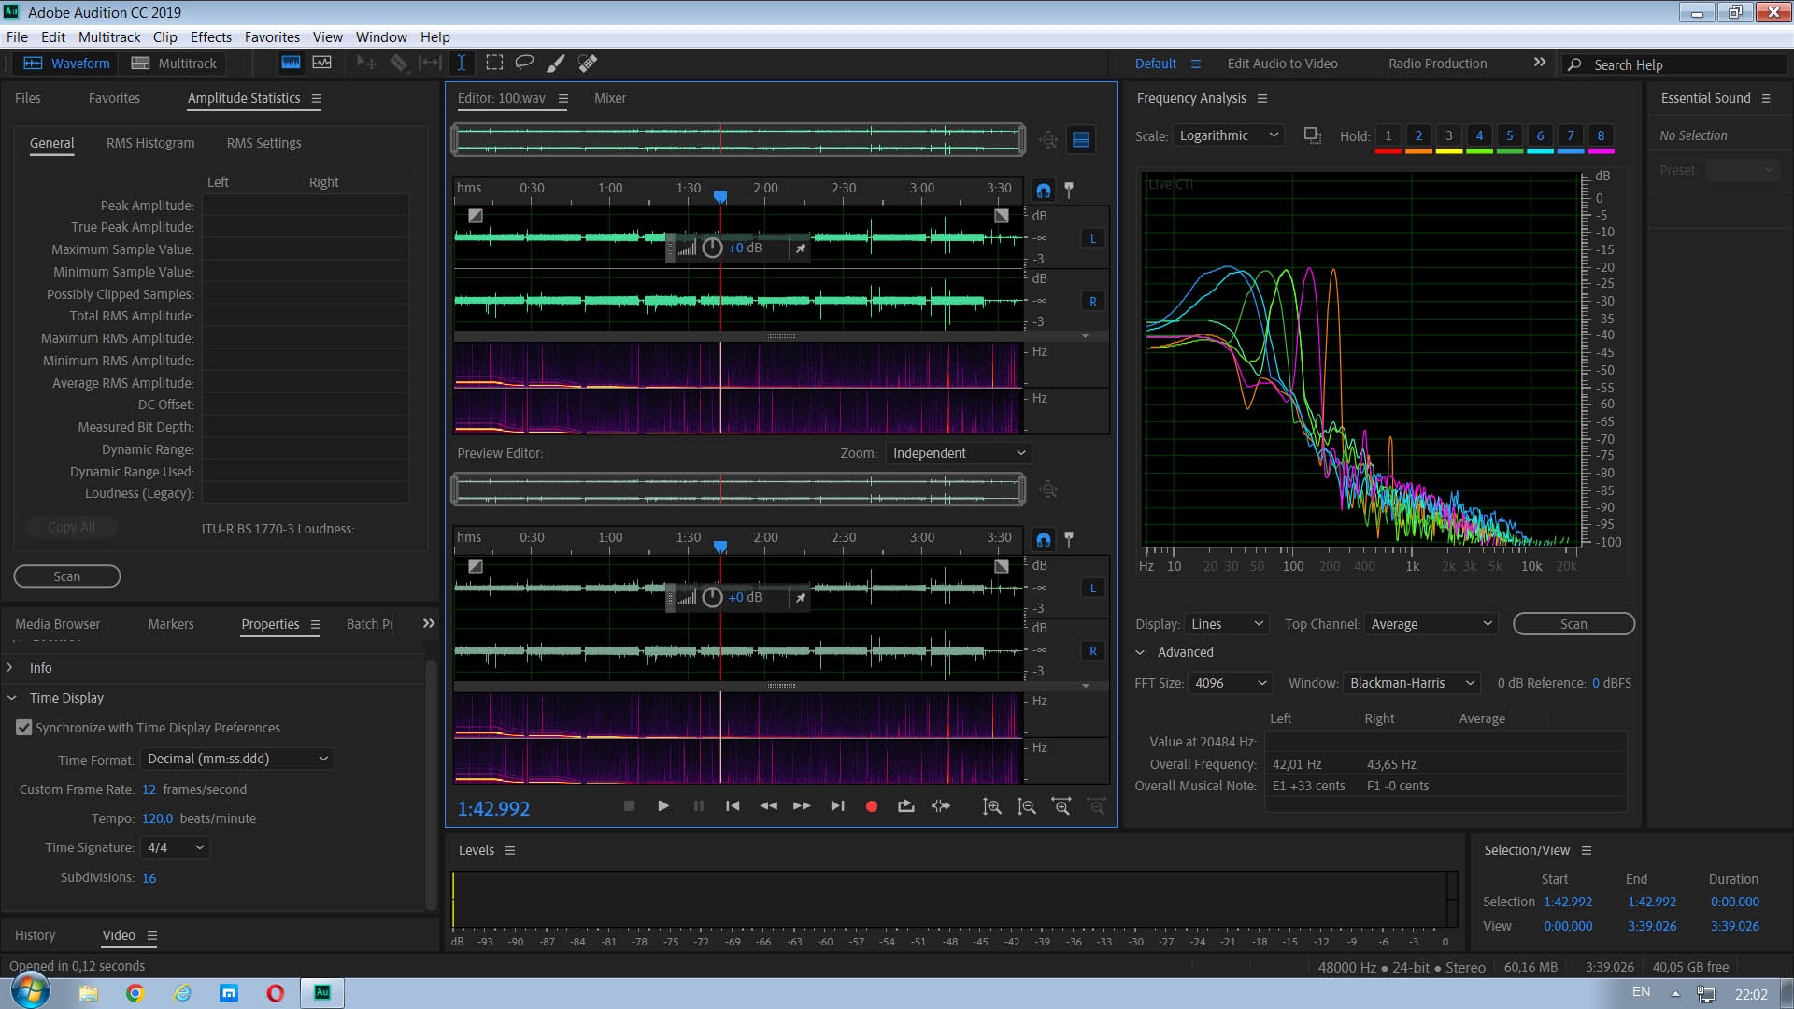Click the +0 dB HUD volume knob in top editor
This screenshot has height=1009, width=1794.
coord(712,248)
